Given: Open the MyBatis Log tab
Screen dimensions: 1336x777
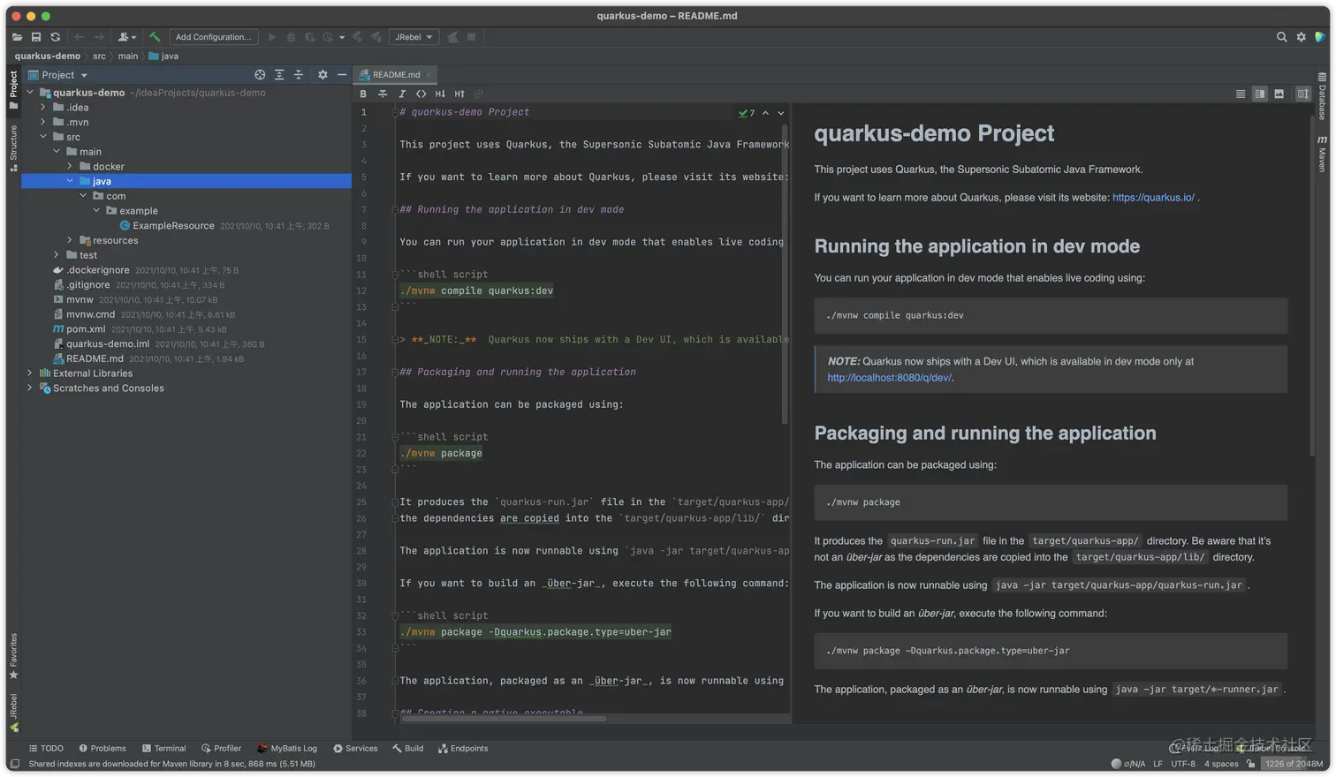Looking at the screenshot, I should (x=287, y=749).
